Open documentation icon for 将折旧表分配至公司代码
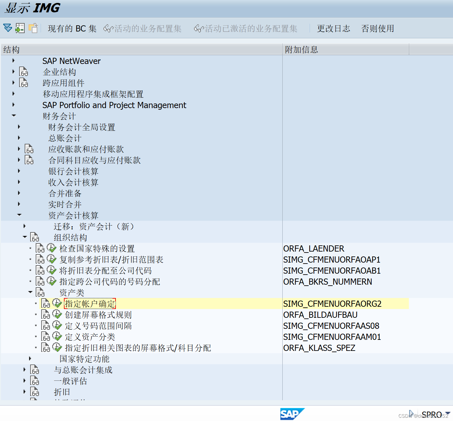The height and width of the screenshot is (421, 453). [x=40, y=270]
